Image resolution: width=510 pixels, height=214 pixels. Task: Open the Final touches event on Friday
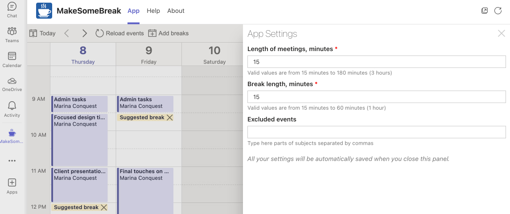145,190
